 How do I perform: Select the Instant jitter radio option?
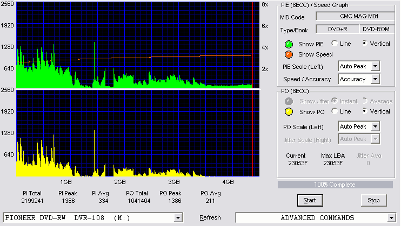pyautogui.click(x=335, y=101)
